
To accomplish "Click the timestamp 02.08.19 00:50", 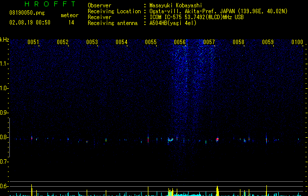I will (x=30, y=23).
